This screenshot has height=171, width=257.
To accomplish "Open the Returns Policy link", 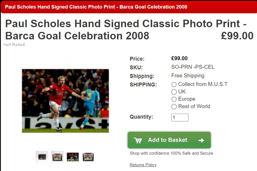I will point(143,165).
